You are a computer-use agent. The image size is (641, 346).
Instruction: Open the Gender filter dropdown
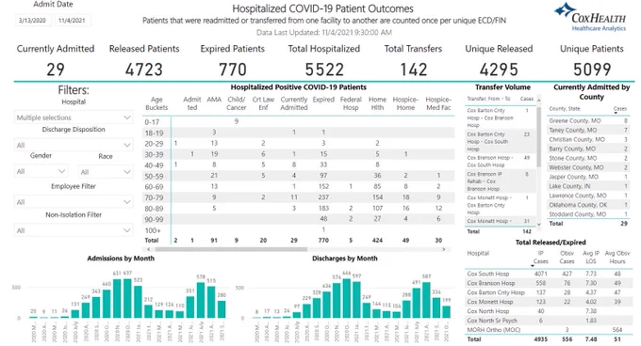coord(41,171)
